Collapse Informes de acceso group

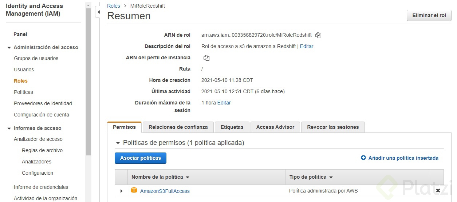tap(9, 128)
